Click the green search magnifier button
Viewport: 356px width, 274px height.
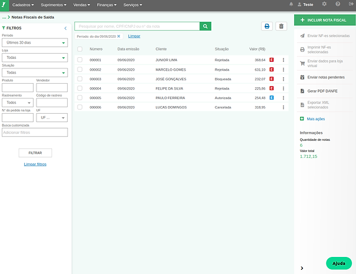tap(205, 27)
